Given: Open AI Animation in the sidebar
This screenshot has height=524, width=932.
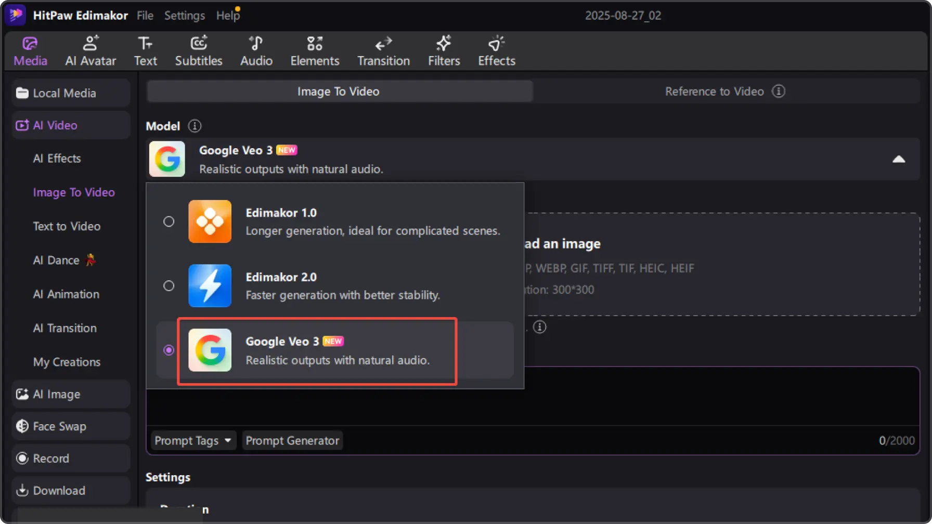Looking at the screenshot, I should [x=66, y=294].
